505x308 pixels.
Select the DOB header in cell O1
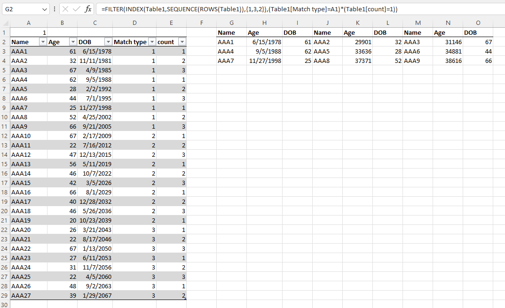tap(478, 32)
